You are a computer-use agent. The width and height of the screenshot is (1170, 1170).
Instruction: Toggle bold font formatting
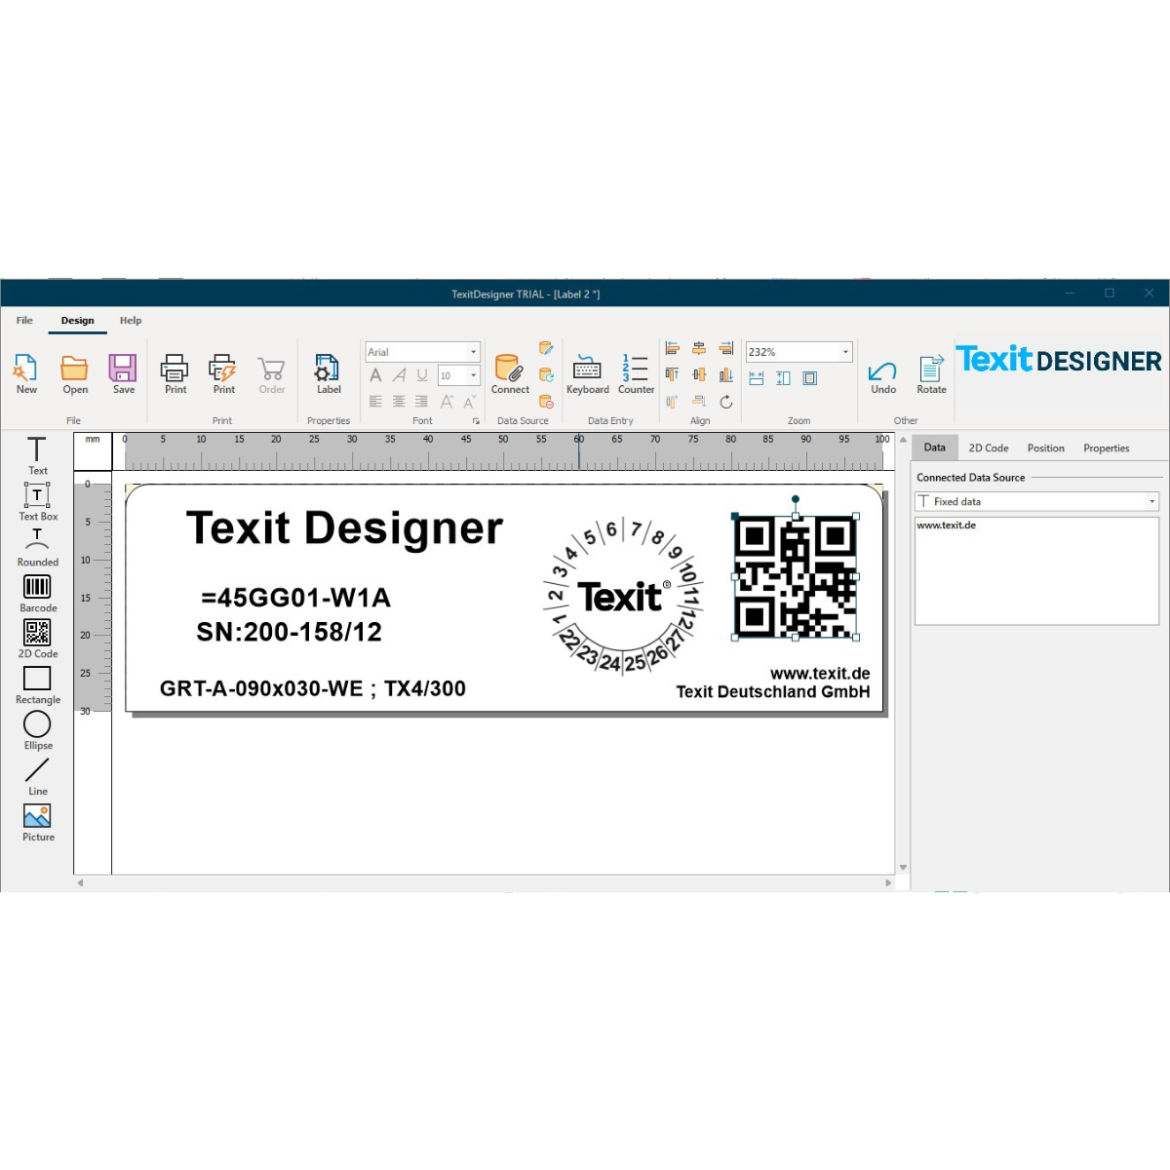coord(375,375)
